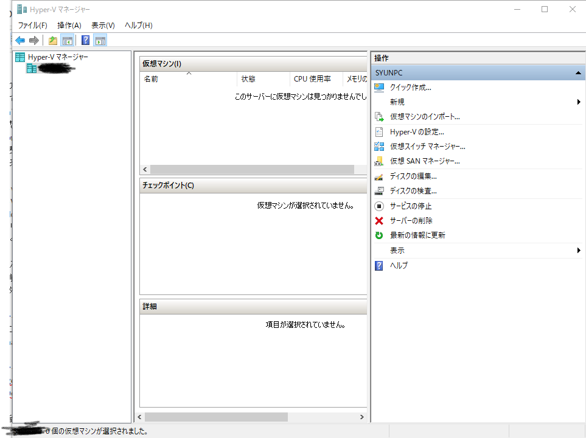Click 項目が選択されていません message

(x=305, y=325)
